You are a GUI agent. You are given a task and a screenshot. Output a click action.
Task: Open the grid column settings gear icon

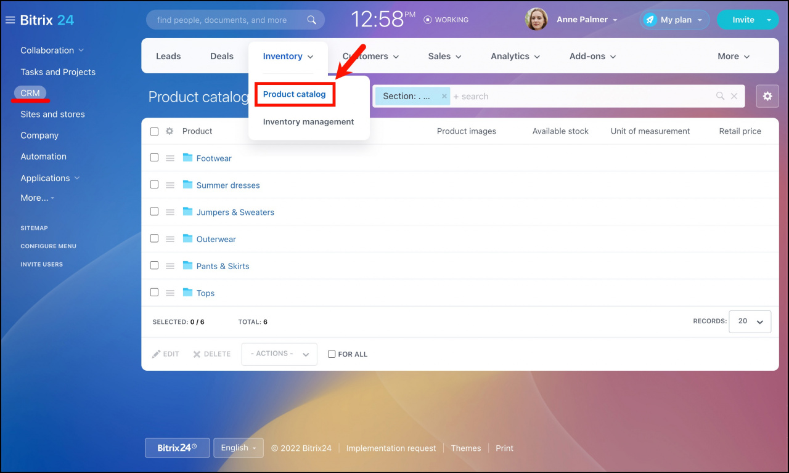click(170, 131)
